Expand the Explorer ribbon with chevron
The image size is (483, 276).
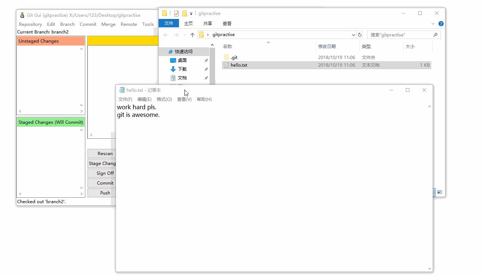[433, 24]
